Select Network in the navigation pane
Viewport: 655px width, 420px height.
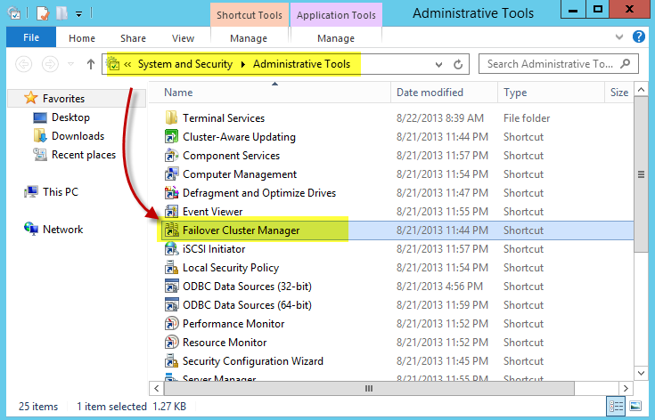pyautogui.click(x=62, y=230)
